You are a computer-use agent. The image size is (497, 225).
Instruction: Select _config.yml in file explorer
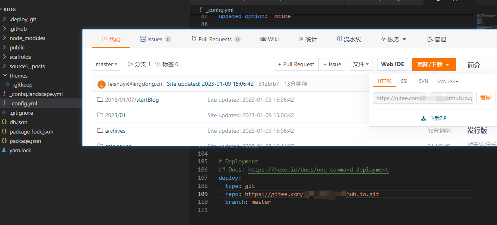23,103
